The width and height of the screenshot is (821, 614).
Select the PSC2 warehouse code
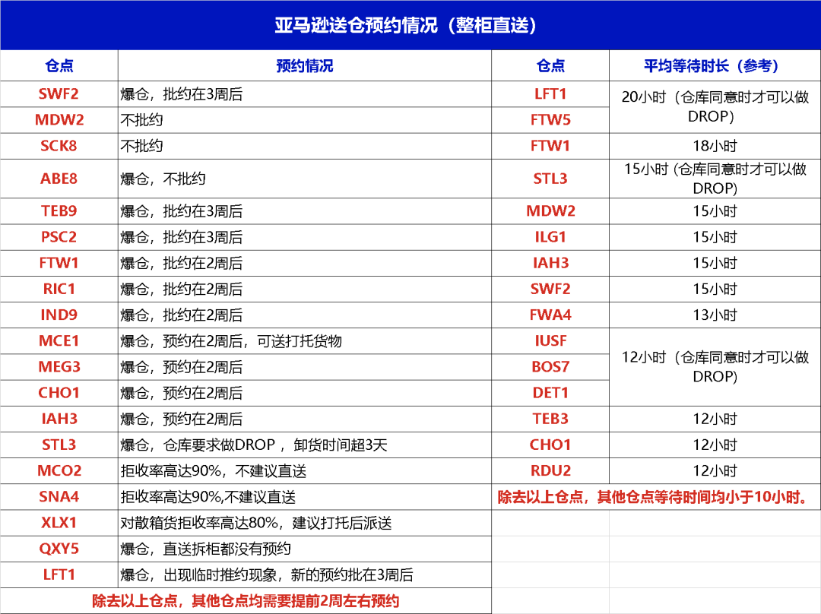tap(59, 237)
